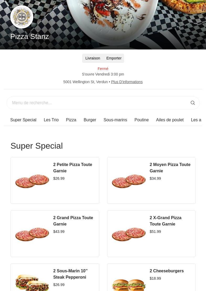
Task: Select the Emporter takeout option
Action: pos(114,58)
